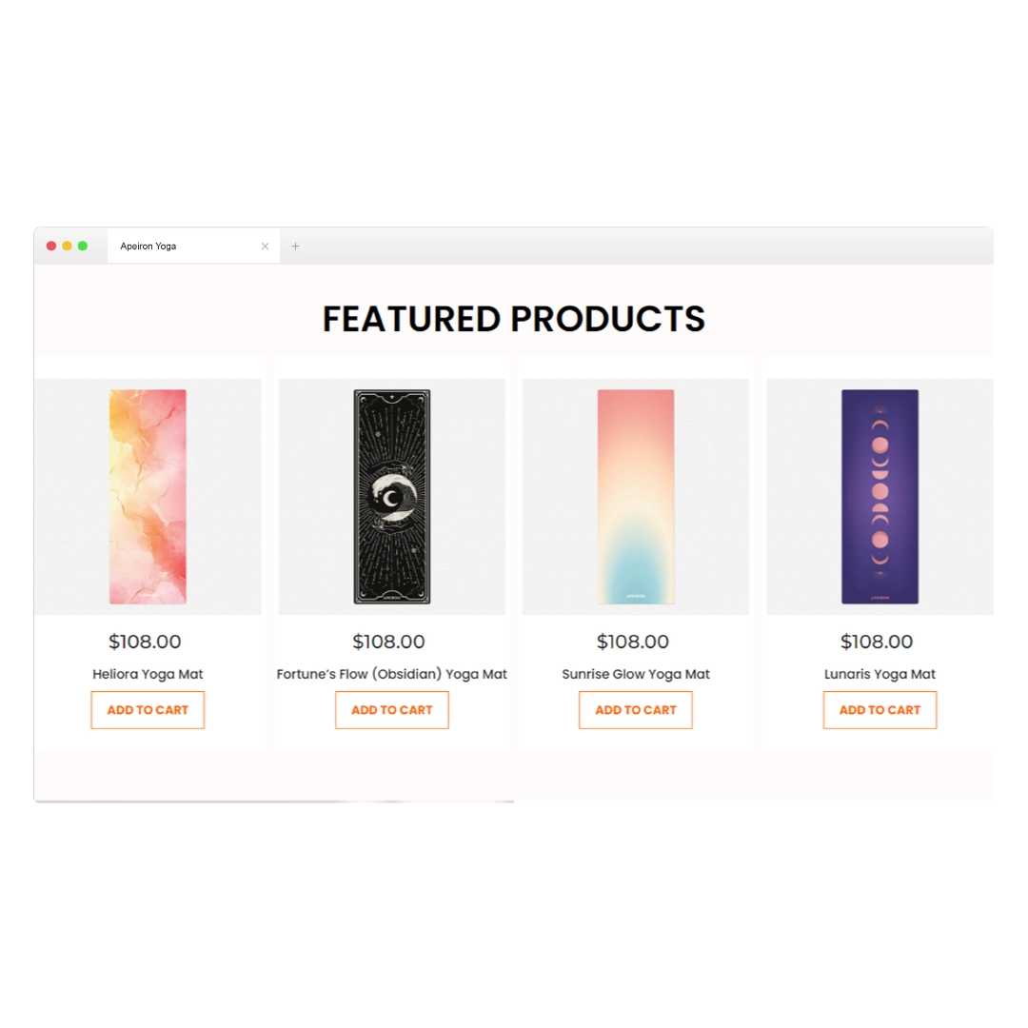Screen dimensions: 1028x1028
Task: Open the black Fortune's Flow mat image
Action: point(392,496)
